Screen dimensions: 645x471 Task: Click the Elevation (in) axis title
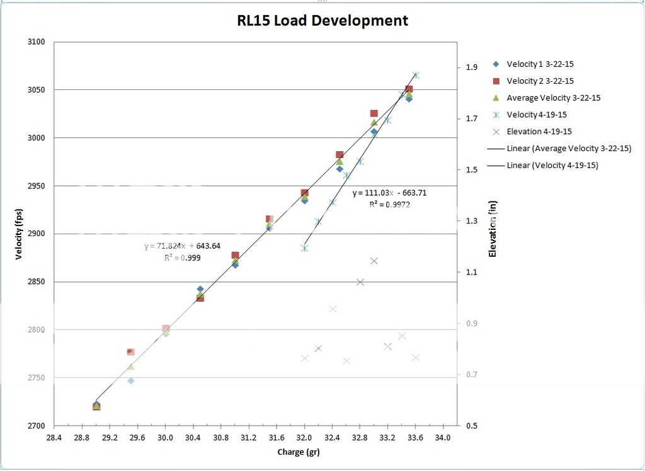point(493,234)
